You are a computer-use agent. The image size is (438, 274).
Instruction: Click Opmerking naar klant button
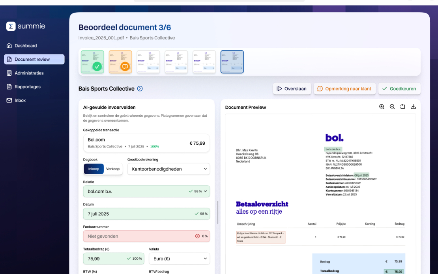[x=344, y=89]
